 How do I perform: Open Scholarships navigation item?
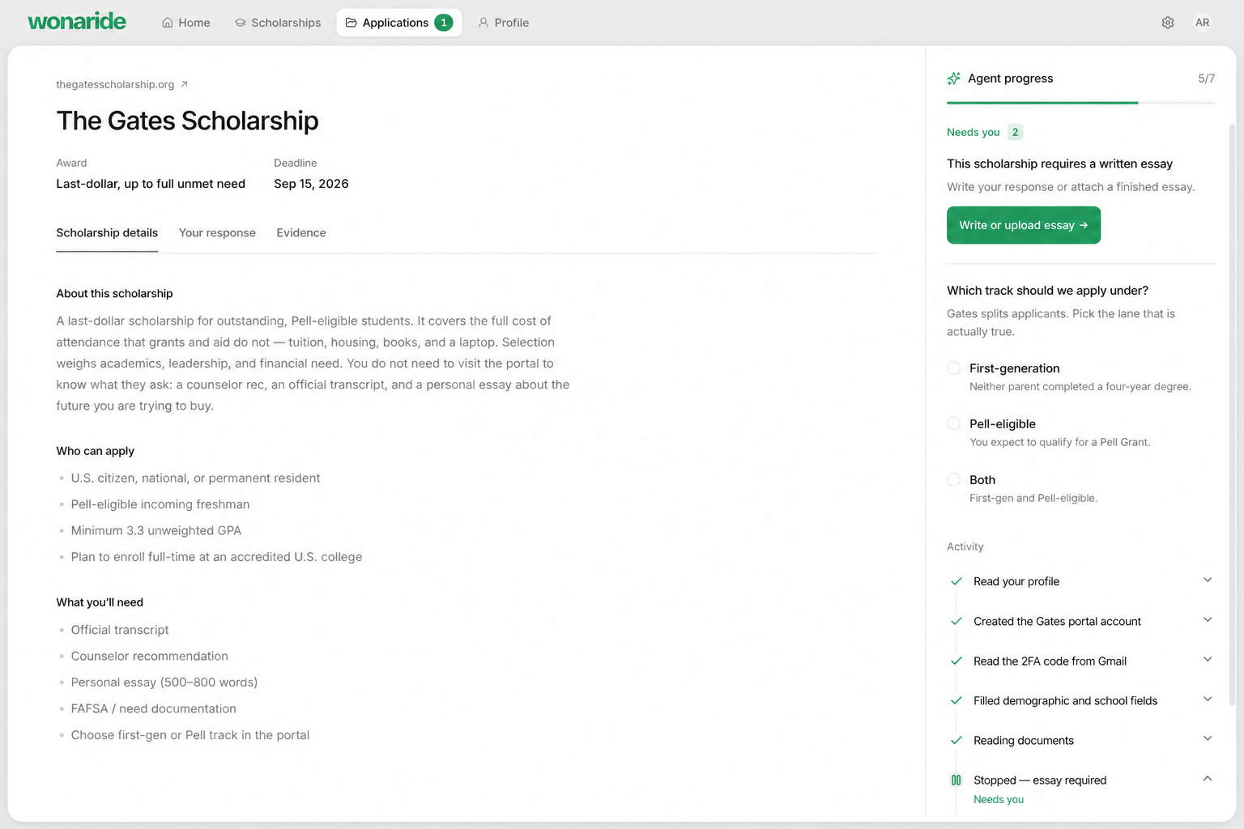click(278, 23)
